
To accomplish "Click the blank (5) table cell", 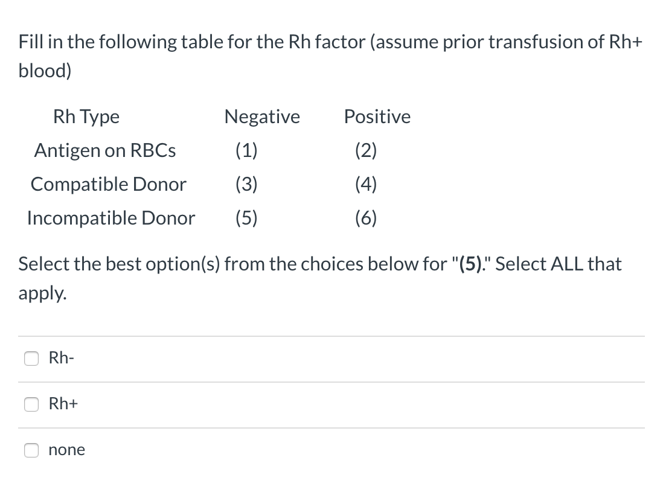I will pyautogui.click(x=246, y=219).
